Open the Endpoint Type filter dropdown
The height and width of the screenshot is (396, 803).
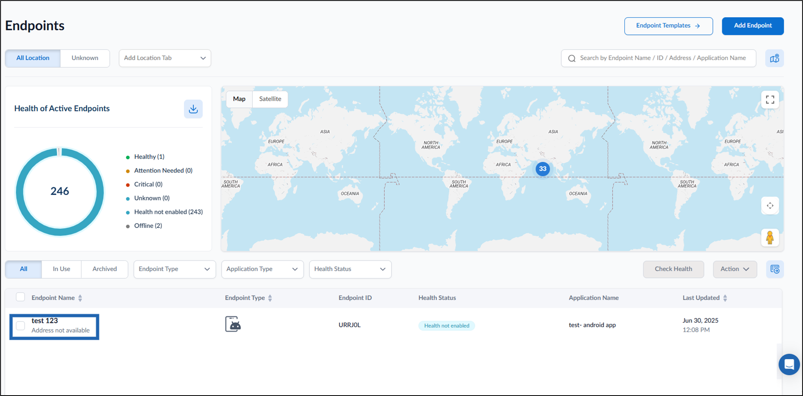tap(174, 269)
